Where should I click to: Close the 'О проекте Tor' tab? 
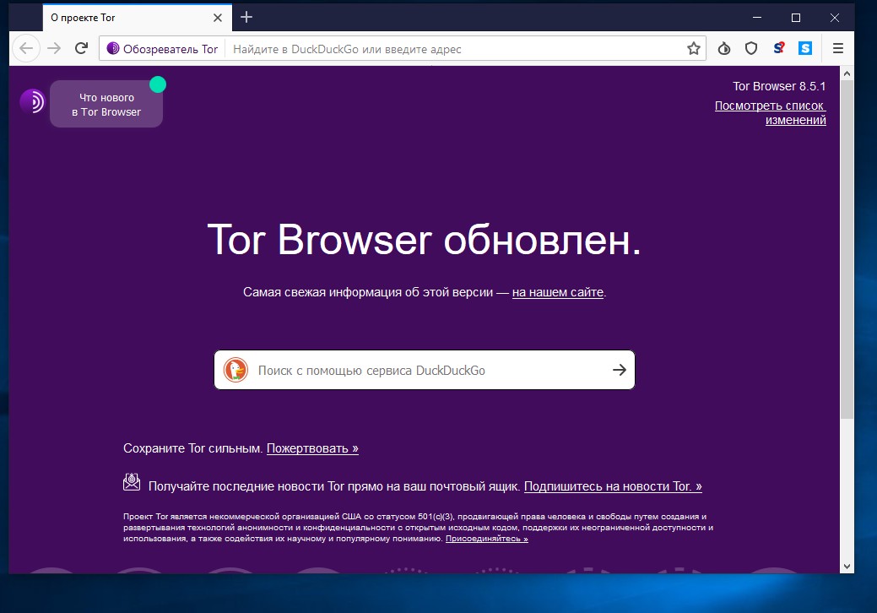pos(218,18)
